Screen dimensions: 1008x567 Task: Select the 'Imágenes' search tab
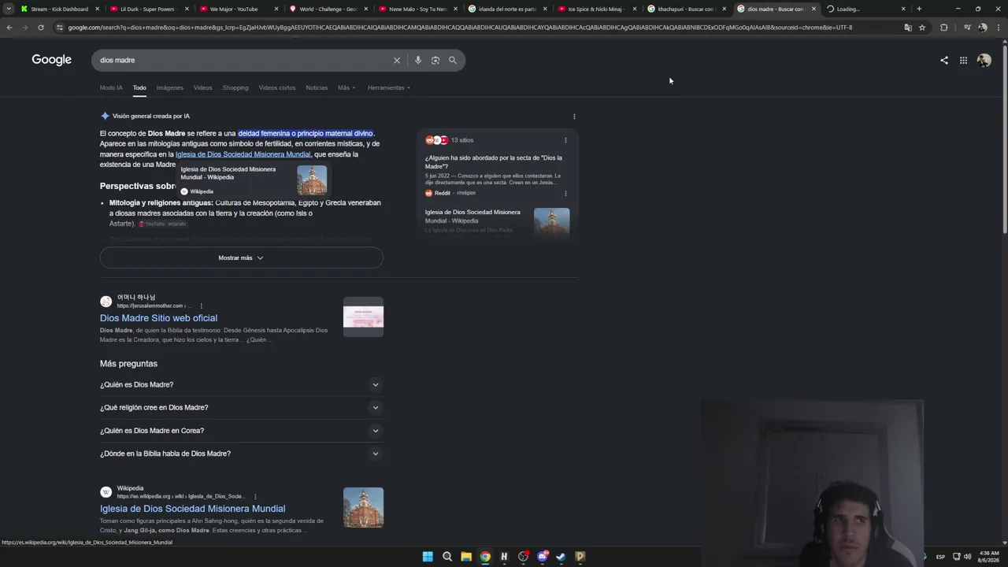[169, 87]
